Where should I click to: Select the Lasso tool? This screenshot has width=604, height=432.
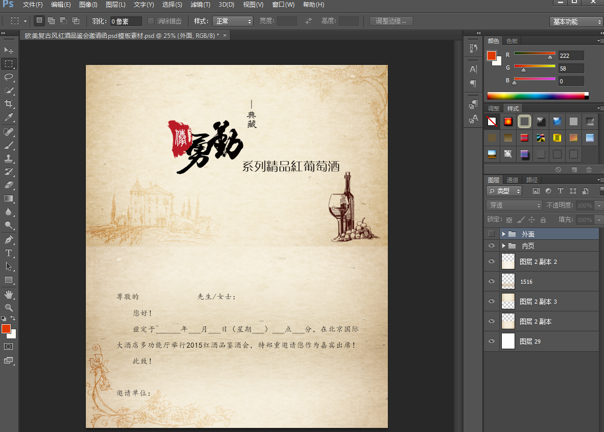(x=9, y=77)
